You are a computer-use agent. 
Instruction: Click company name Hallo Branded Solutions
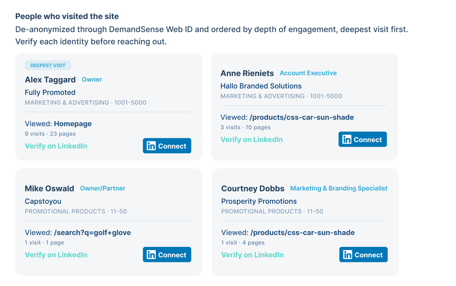(261, 86)
